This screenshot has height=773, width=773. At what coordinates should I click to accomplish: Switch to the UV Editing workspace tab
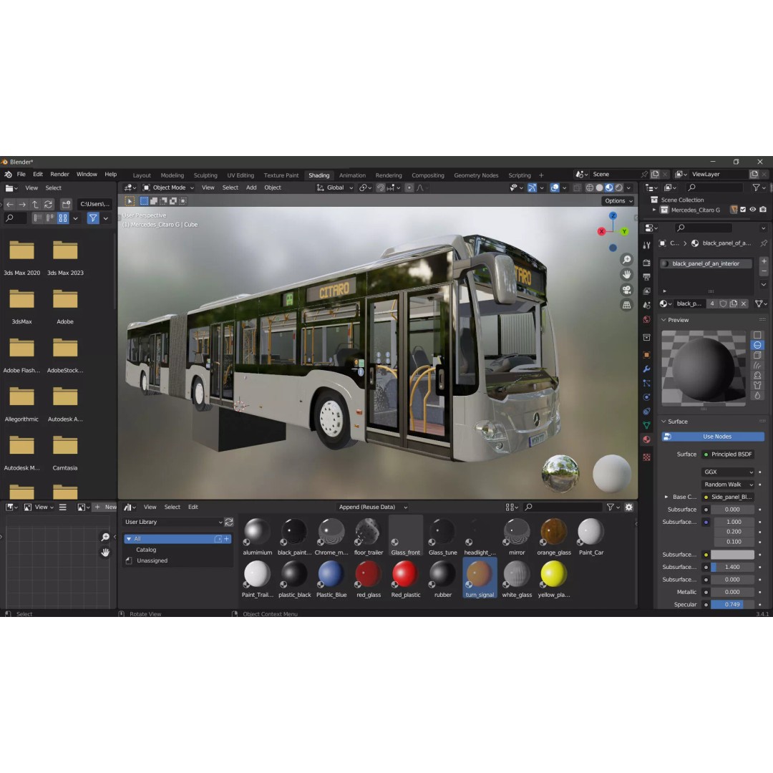click(x=240, y=175)
